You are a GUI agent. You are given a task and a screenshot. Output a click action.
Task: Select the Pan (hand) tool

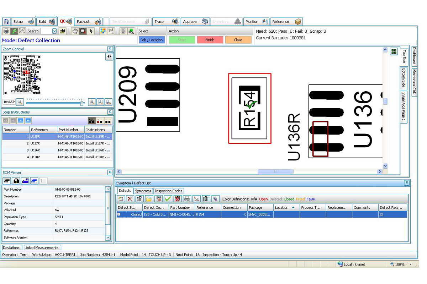coord(75,32)
